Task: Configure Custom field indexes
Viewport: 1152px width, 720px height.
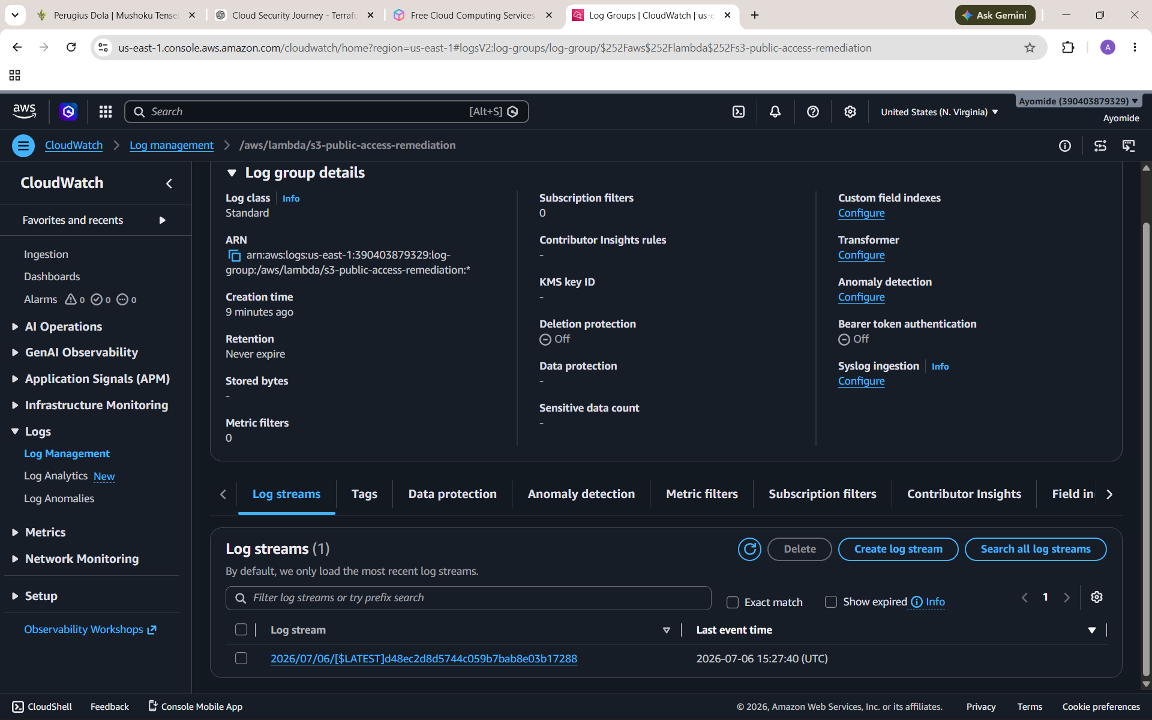Action: [861, 213]
